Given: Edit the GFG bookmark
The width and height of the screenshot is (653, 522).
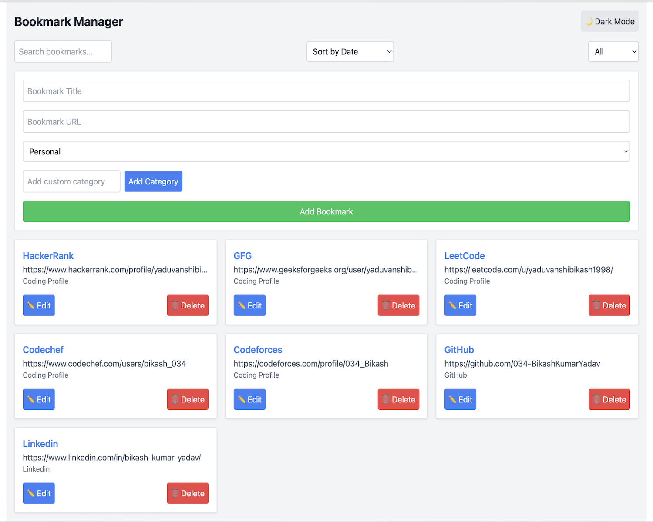Looking at the screenshot, I should (249, 305).
